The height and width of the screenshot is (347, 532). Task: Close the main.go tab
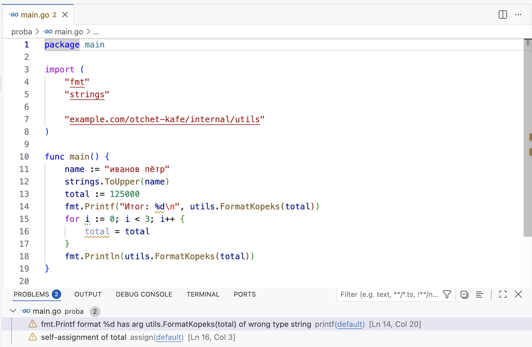pyautogui.click(x=65, y=15)
